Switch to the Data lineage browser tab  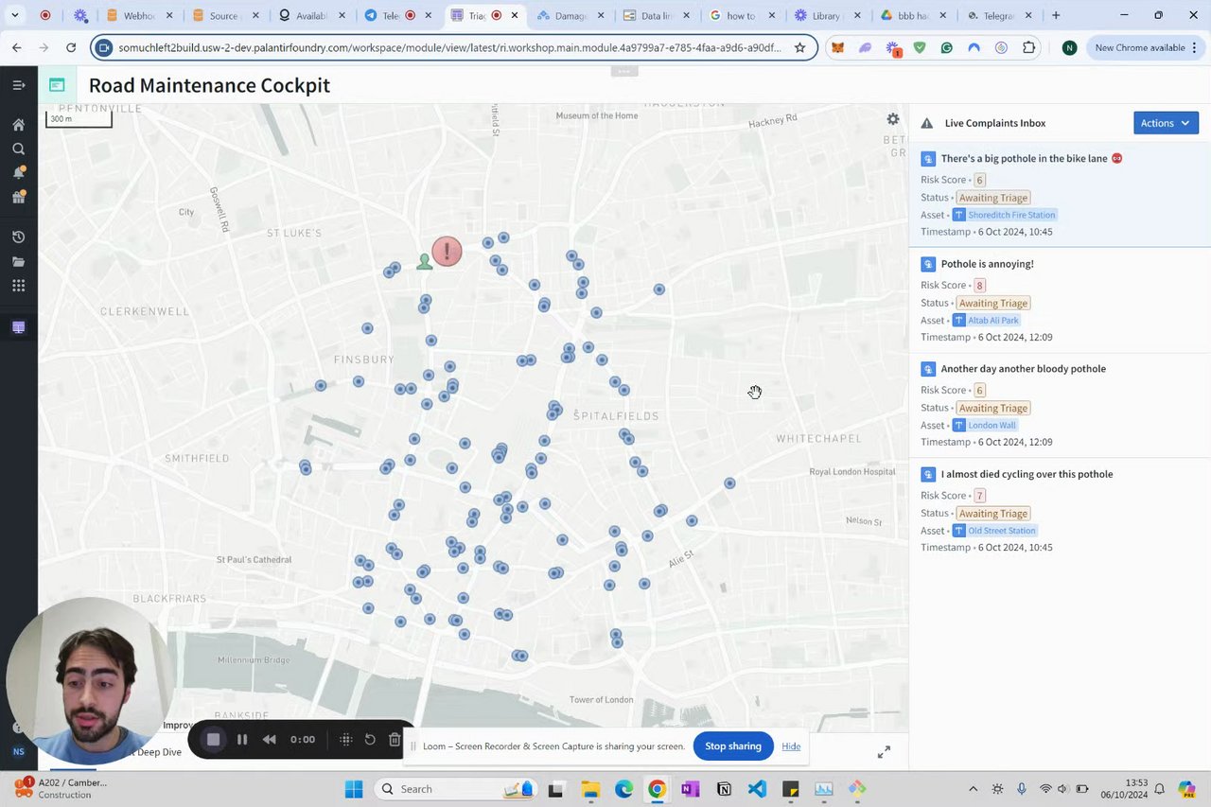coord(656,16)
